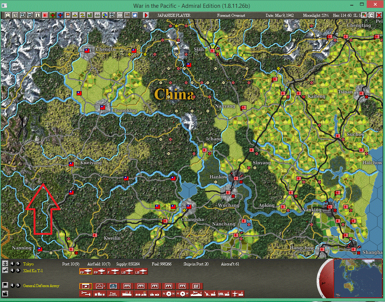The image size is (385, 302).
Task: Click the factory industry icon in bottom-left
Action: pos(4,293)
